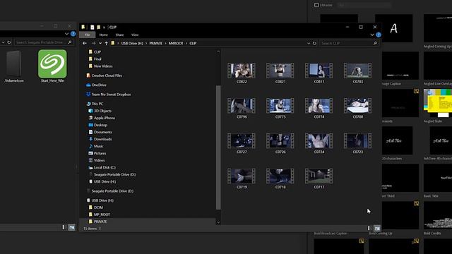Open Creative Cloud Files in sidebar
Screen dimensions: 452x254
coord(104,75)
